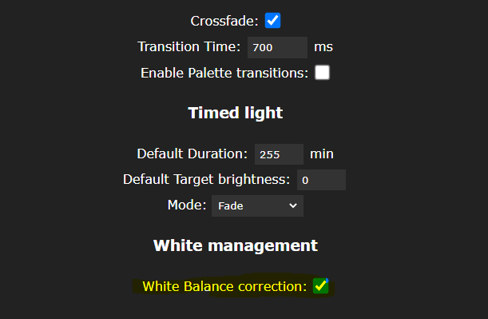This screenshot has height=319, width=488.
Task: Click the min unit text
Action: 322,154
